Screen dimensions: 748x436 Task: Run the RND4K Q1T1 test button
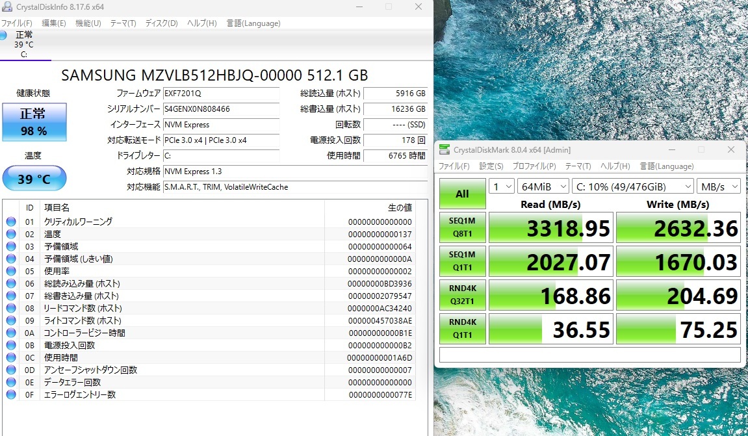[462, 329]
